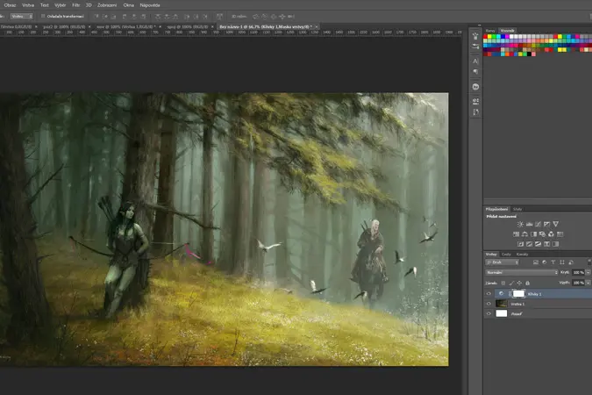Viewport: 592px width, 395px height.
Task: Open the Paragraph panel in side dock
Action: point(475,72)
